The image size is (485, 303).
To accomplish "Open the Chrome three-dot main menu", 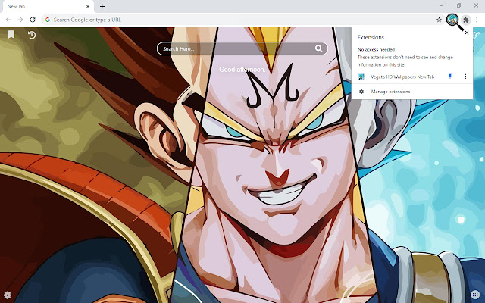I will click(x=477, y=20).
